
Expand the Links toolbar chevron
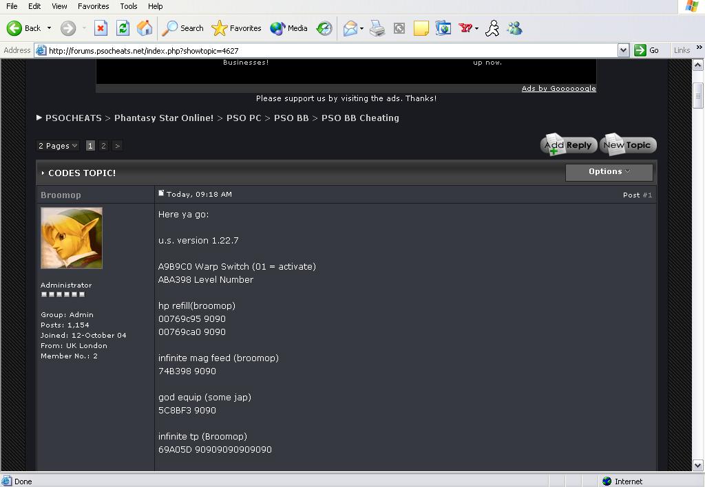pos(699,47)
